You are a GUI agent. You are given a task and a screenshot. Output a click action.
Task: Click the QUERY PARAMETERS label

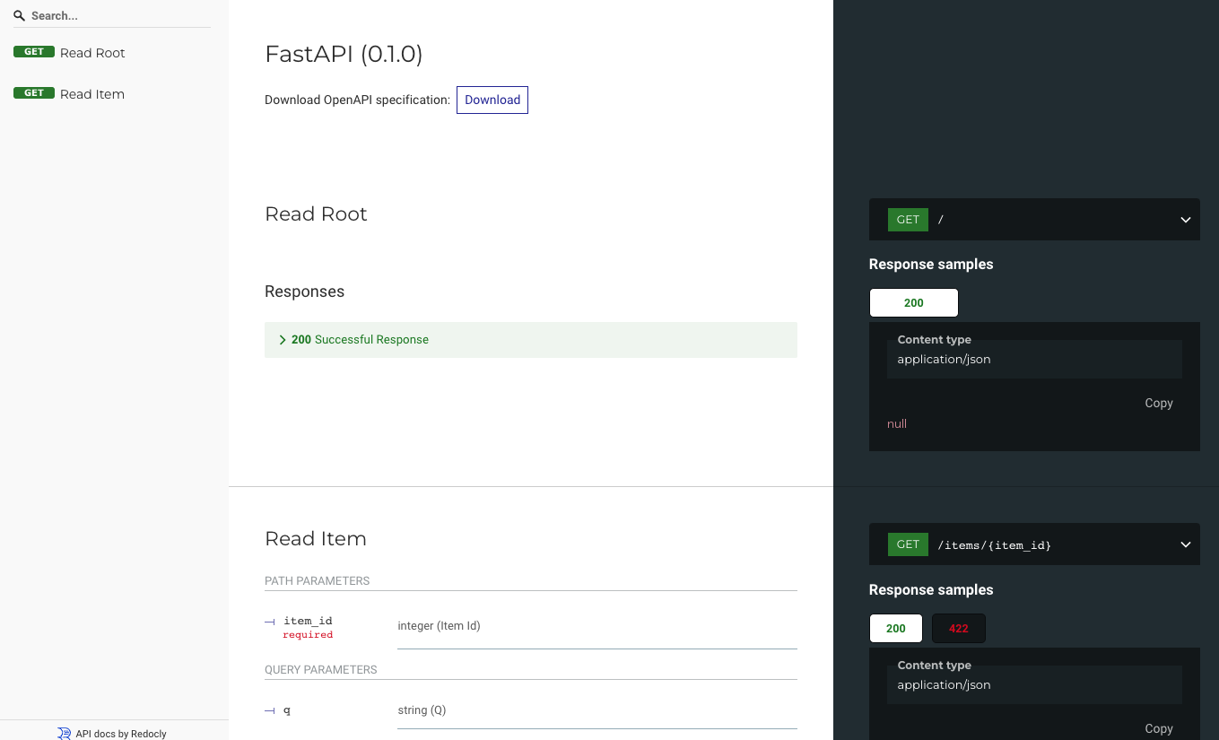tap(321, 670)
